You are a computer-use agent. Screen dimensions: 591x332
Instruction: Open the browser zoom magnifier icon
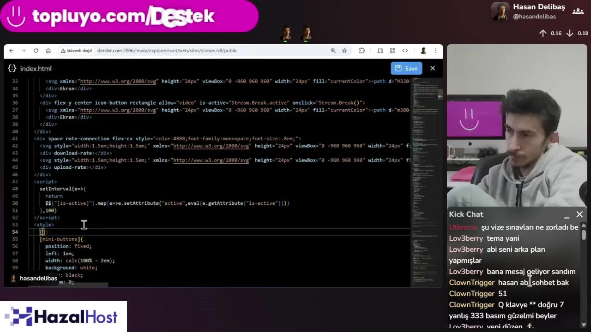pyautogui.click(x=333, y=51)
